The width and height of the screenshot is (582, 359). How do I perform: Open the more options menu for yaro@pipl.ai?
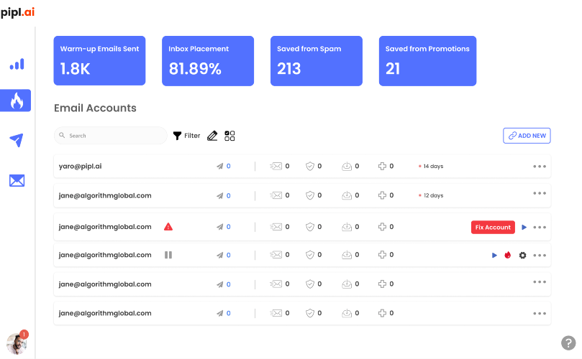point(540,167)
